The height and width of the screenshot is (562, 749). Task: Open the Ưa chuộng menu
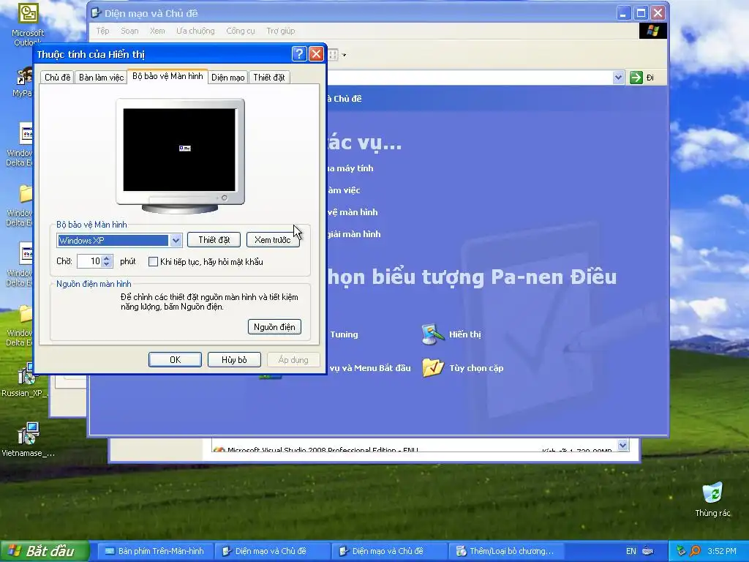(x=195, y=31)
